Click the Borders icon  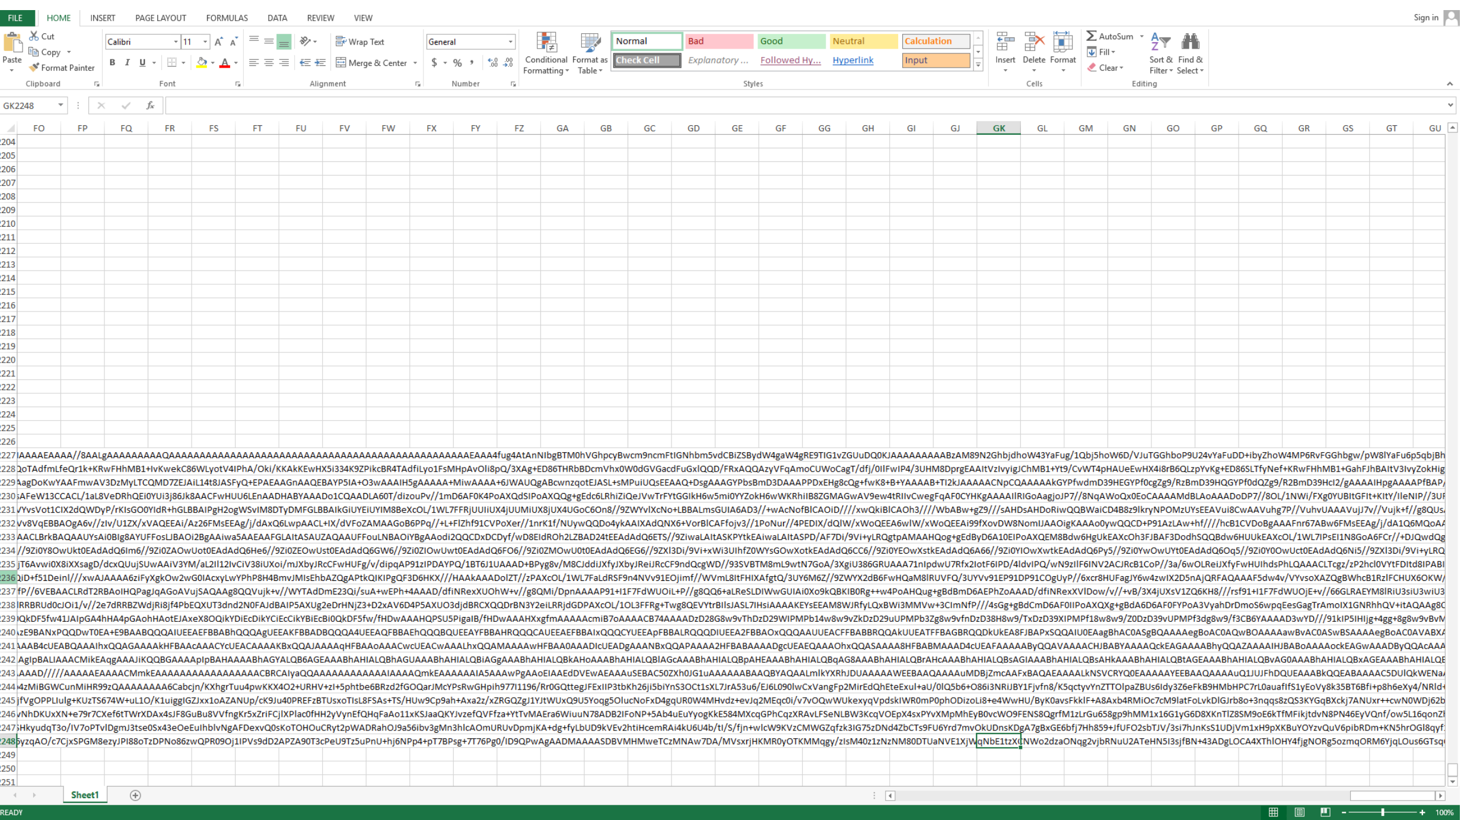171,62
